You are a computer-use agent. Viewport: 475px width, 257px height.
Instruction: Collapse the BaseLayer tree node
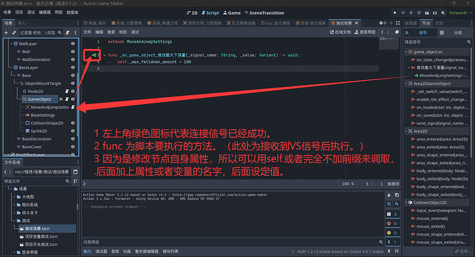pyautogui.click(x=11, y=68)
